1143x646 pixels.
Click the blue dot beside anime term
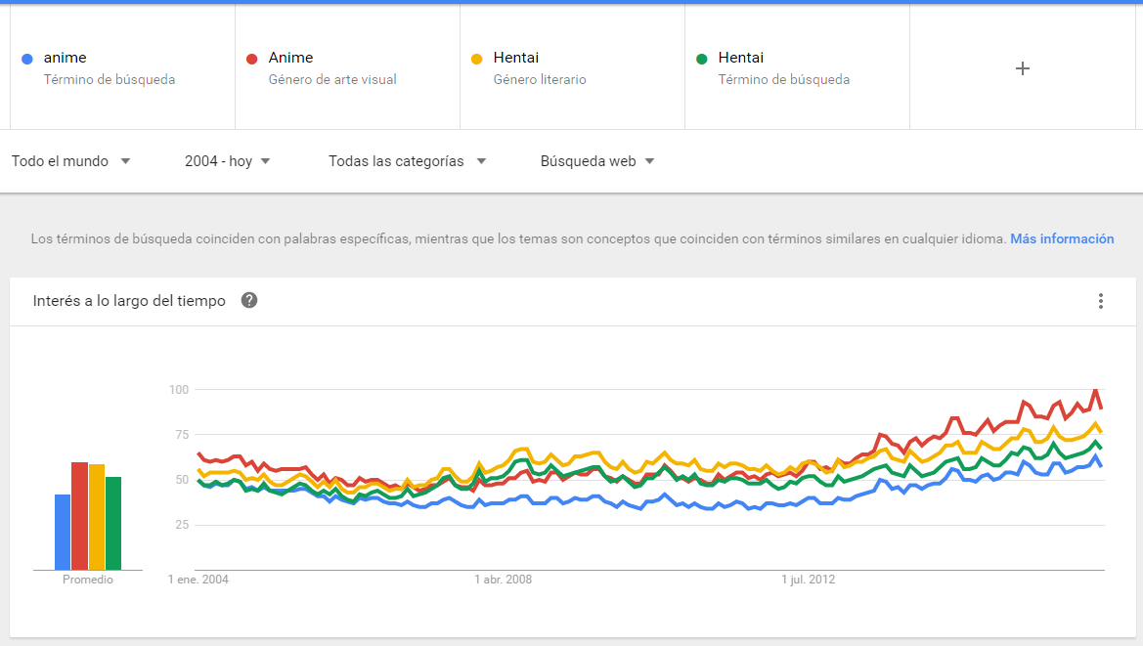[x=26, y=59]
